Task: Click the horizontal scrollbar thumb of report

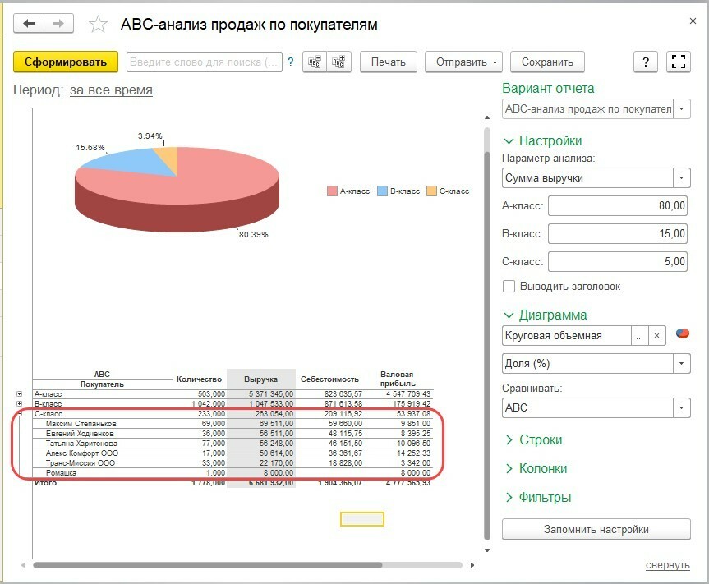Action: 208,565
